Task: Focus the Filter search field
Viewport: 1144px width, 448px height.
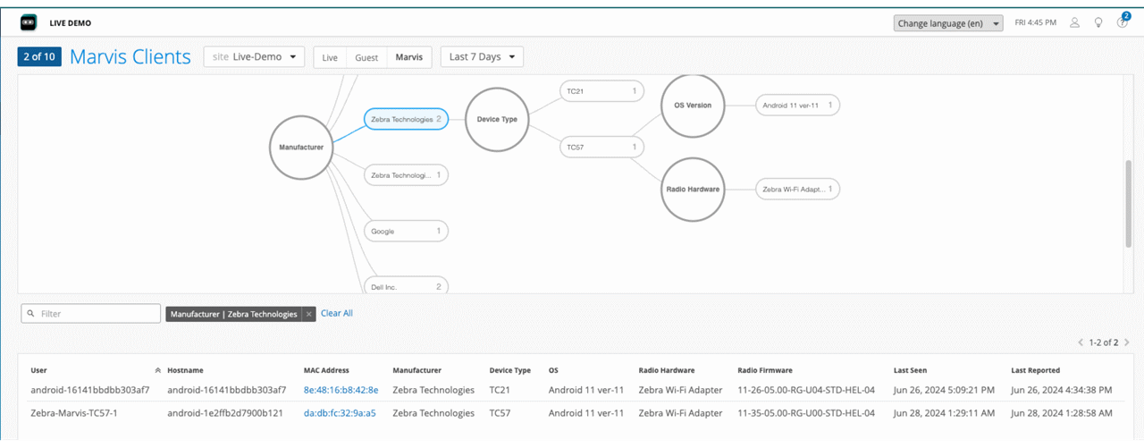Action: (91, 314)
